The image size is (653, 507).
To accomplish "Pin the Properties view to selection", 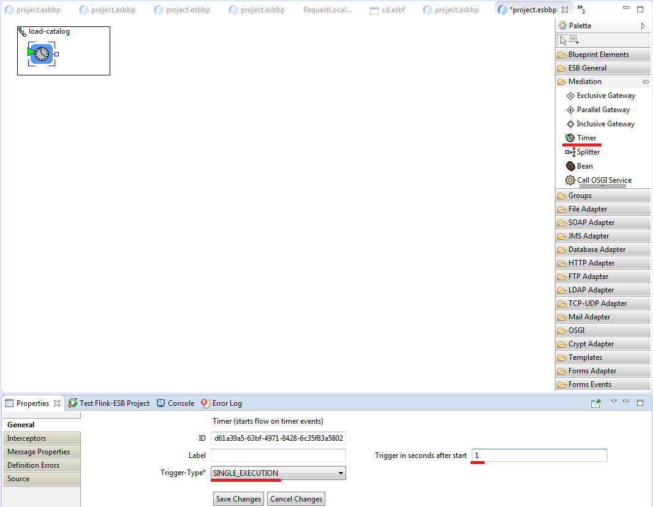I will click(x=595, y=403).
